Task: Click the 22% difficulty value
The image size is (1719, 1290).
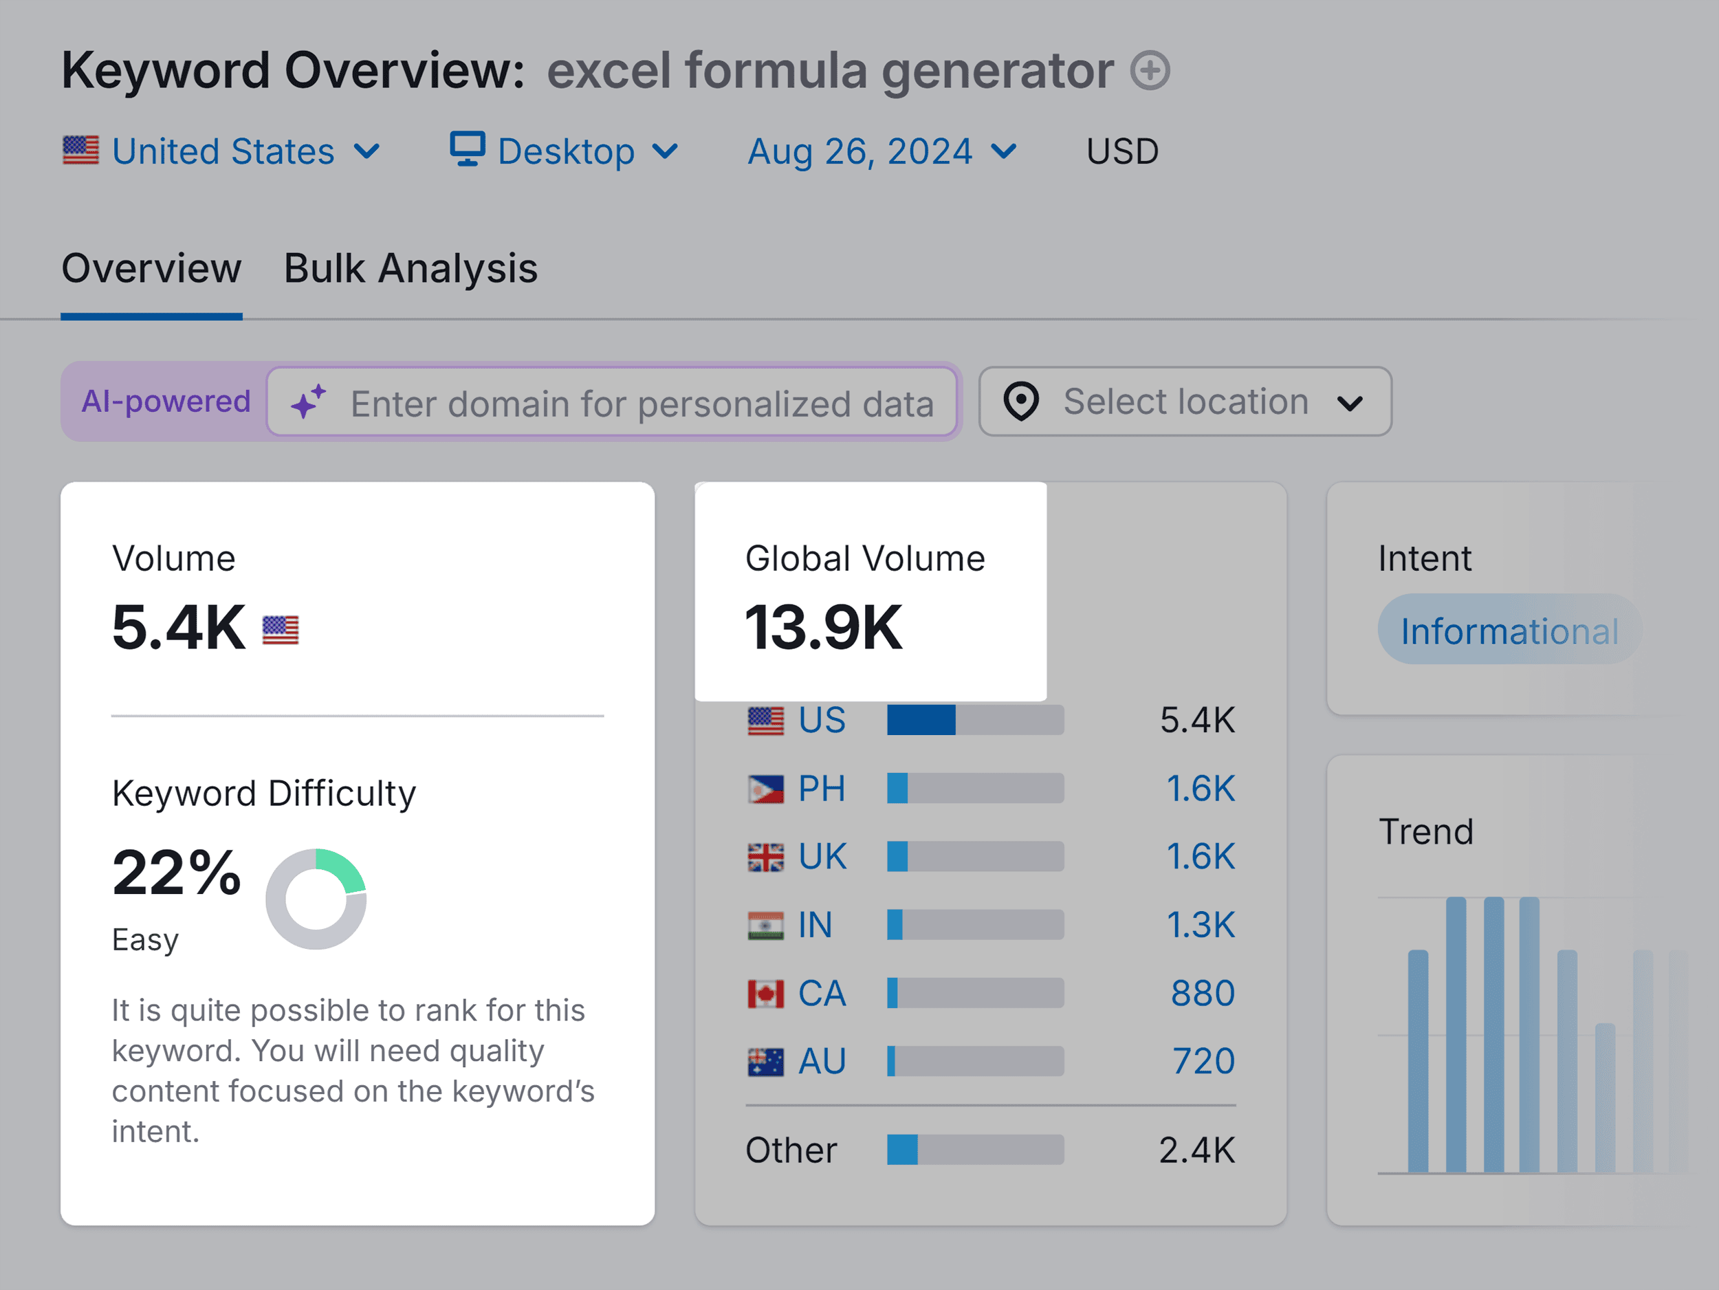Action: pos(177,873)
